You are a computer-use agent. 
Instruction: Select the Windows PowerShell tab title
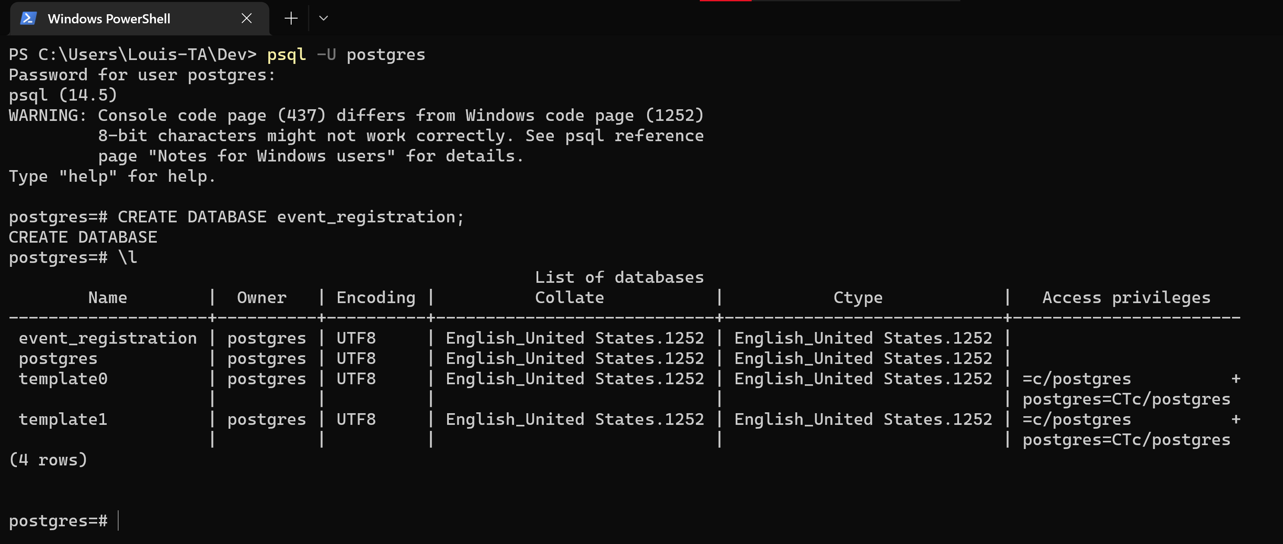pyautogui.click(x=108, y=19)
